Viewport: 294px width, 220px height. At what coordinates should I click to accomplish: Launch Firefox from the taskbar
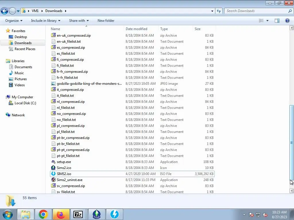coord(61,214)
